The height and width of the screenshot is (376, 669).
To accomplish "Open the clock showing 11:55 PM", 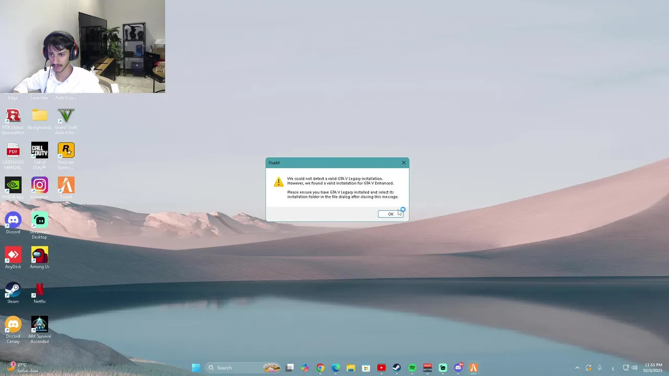I will click(x=653, y=368).
